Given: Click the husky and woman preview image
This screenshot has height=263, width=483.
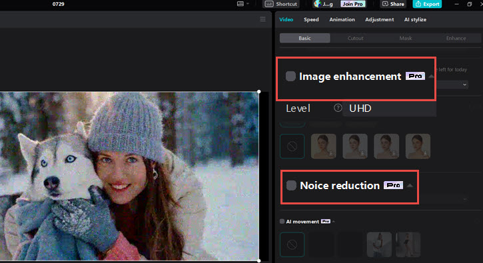Looking at the screenshot, I should tap(129, 176).
